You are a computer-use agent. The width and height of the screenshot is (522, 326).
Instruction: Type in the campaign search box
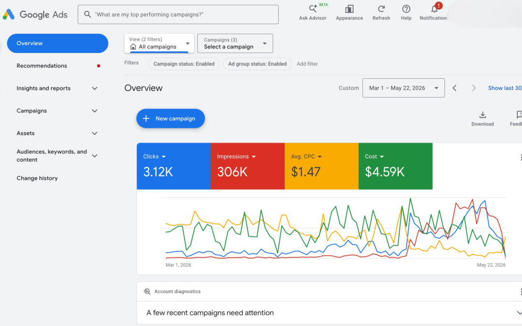178,14
